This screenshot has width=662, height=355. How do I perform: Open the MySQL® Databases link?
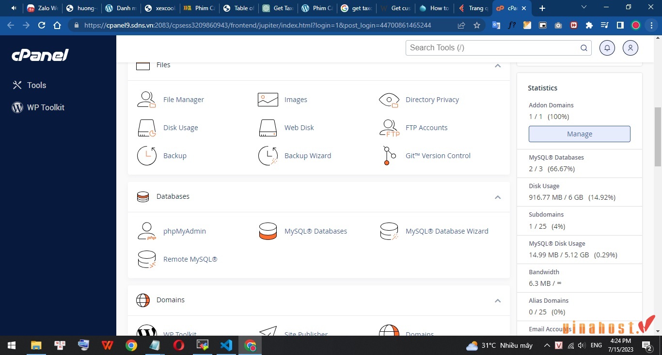(315, 231)
